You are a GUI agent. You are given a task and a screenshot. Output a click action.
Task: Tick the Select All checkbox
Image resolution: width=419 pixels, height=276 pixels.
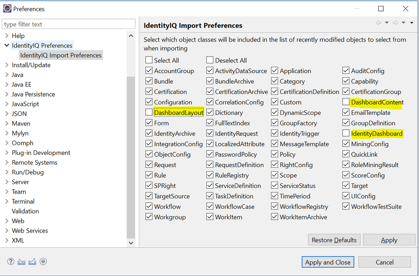pyautogui.click(x=149, y=60)
